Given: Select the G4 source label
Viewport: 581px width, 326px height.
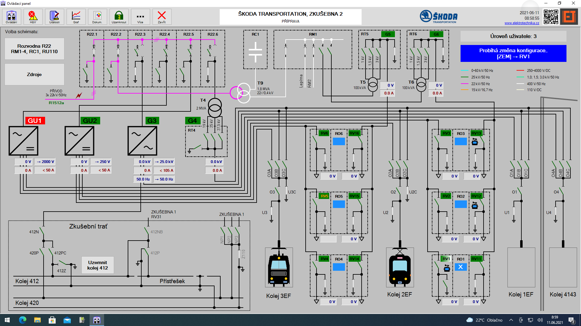Looking at the screenshot, I should (x=192, y=121).
